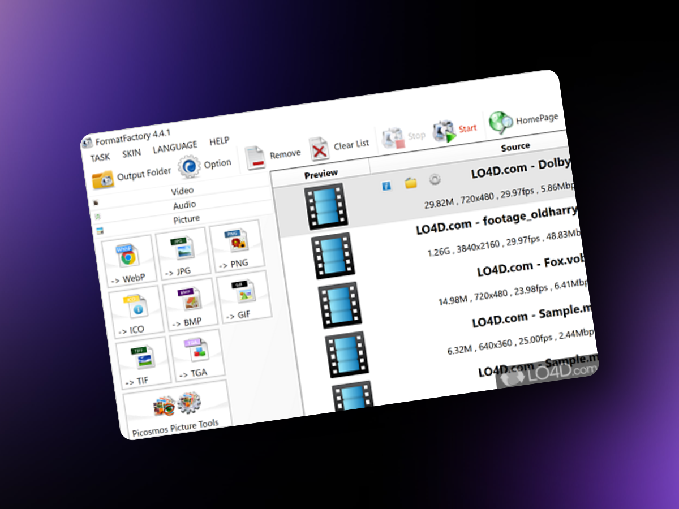Choose convert to BMP
The image size is (679, 509).
click(x=190, y=304)
